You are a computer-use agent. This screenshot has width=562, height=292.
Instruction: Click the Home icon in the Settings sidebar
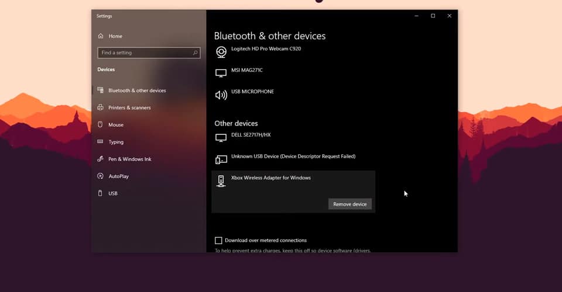point(101,36)
